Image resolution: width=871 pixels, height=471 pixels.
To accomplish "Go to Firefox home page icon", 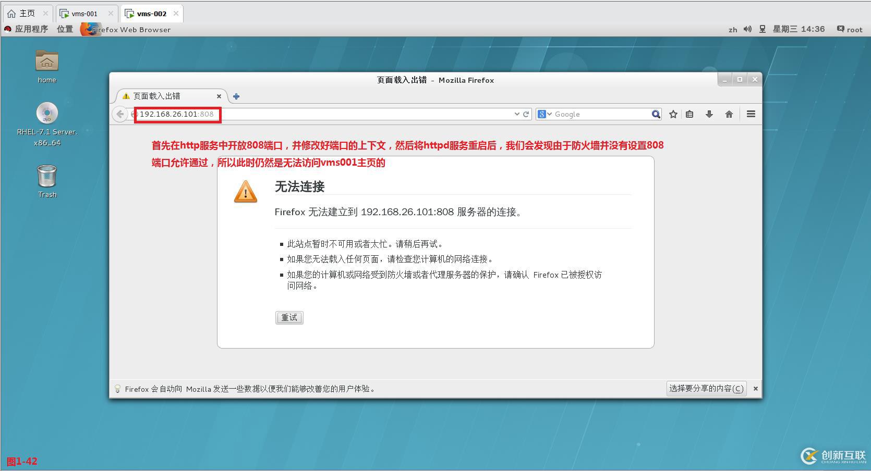I will coord(729,114).
